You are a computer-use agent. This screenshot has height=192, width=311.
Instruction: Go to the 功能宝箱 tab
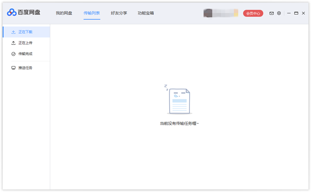146,13
